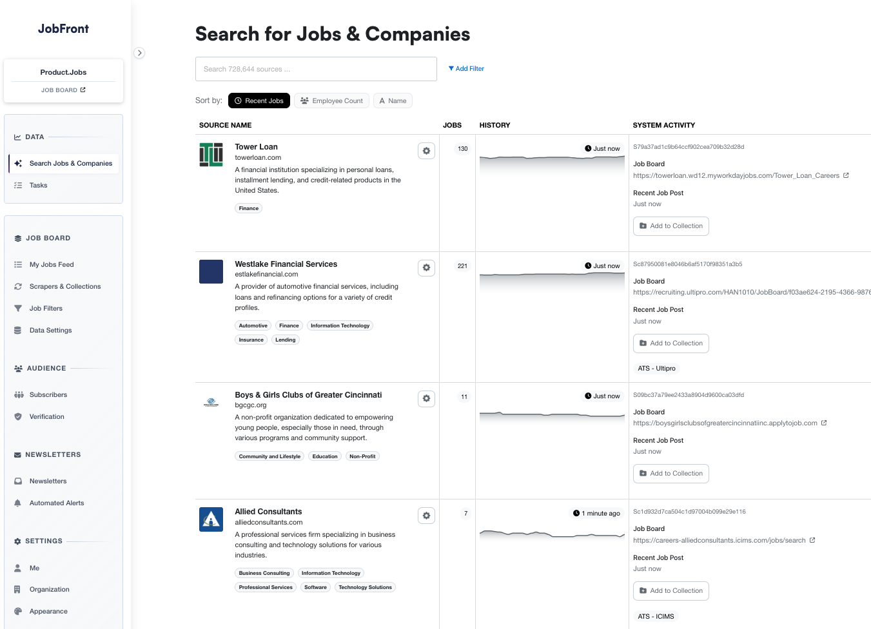Open Scrapers & Collections via its refresh icon

click(17, 286)
